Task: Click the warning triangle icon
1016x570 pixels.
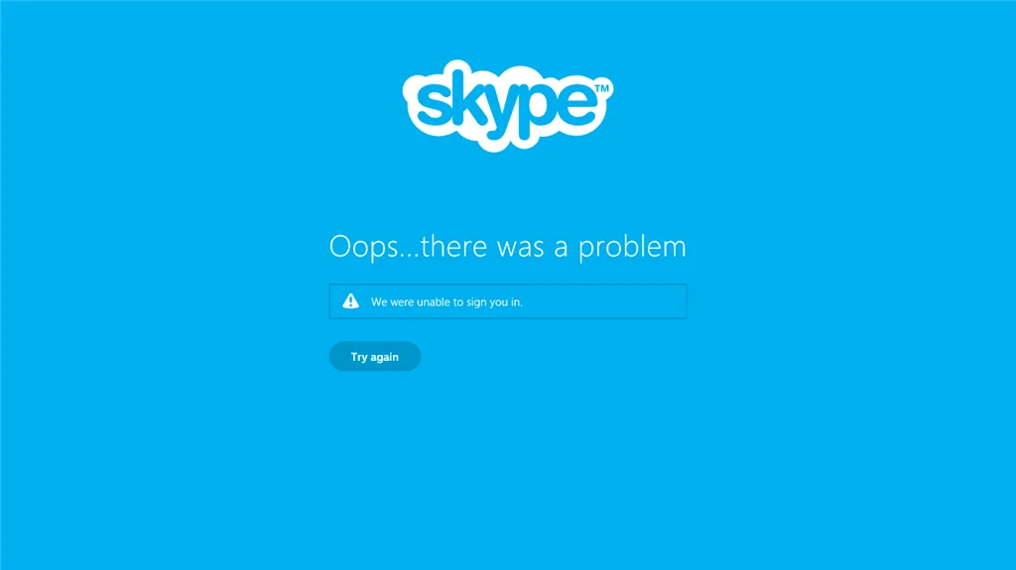Action: 350,301
